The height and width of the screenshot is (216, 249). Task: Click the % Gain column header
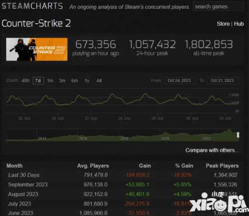pyautogui.click(x=184, y=166)
